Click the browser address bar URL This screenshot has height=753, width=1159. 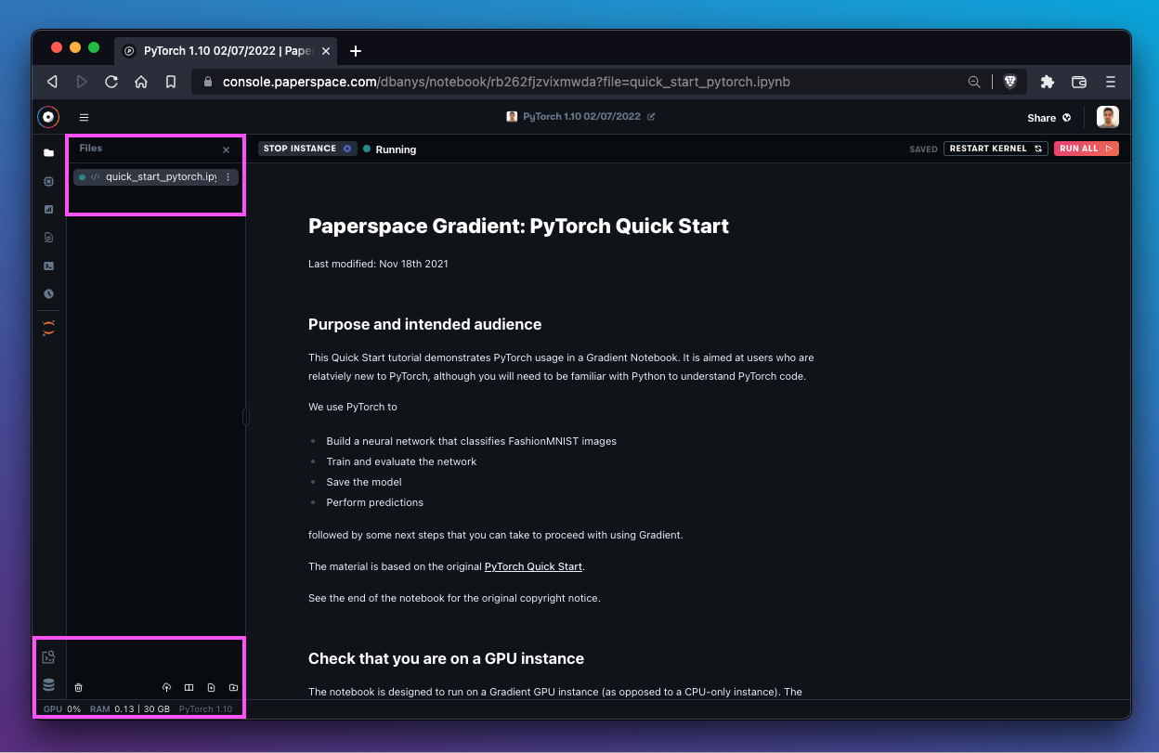tap(506, 82)
